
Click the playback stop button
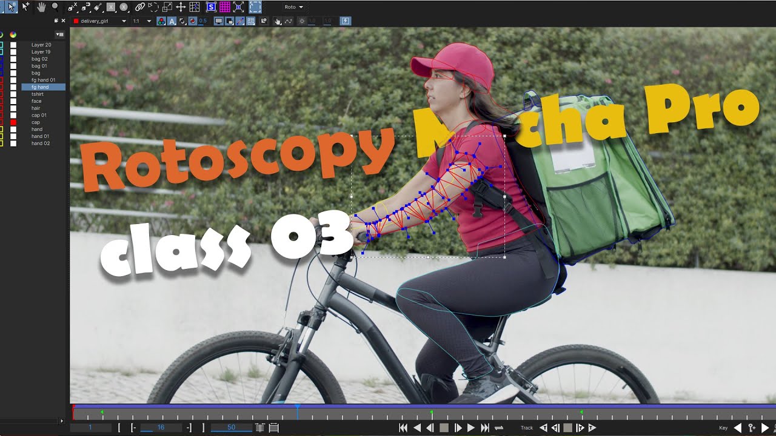coord(444,428)
